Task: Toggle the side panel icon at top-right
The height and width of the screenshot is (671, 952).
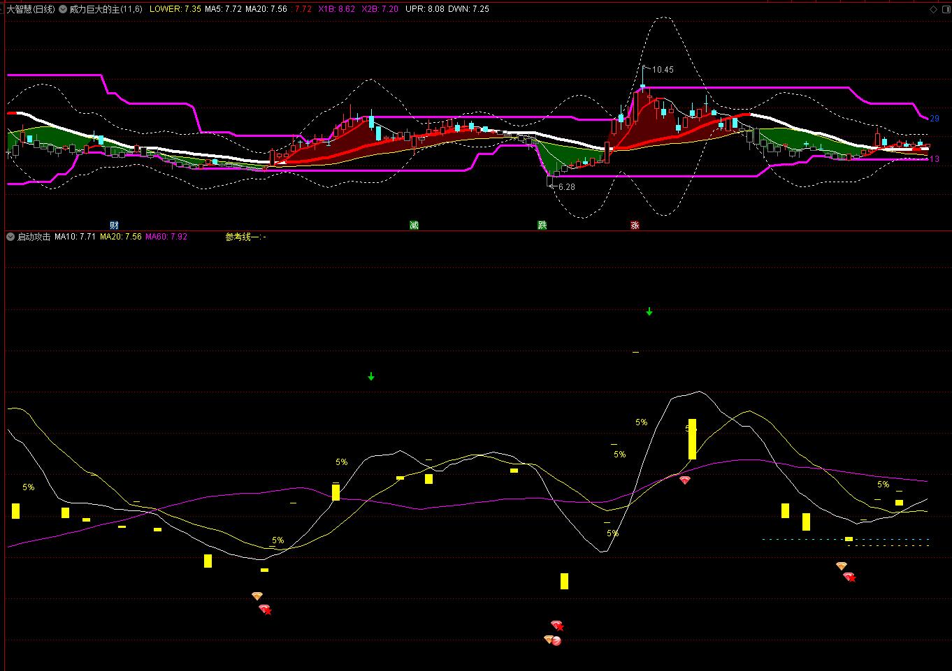Action: click(x=945, y=9)
